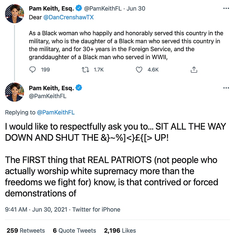
Task: Click verified badge beside first tweet's author name
Action: pos(79,8)
